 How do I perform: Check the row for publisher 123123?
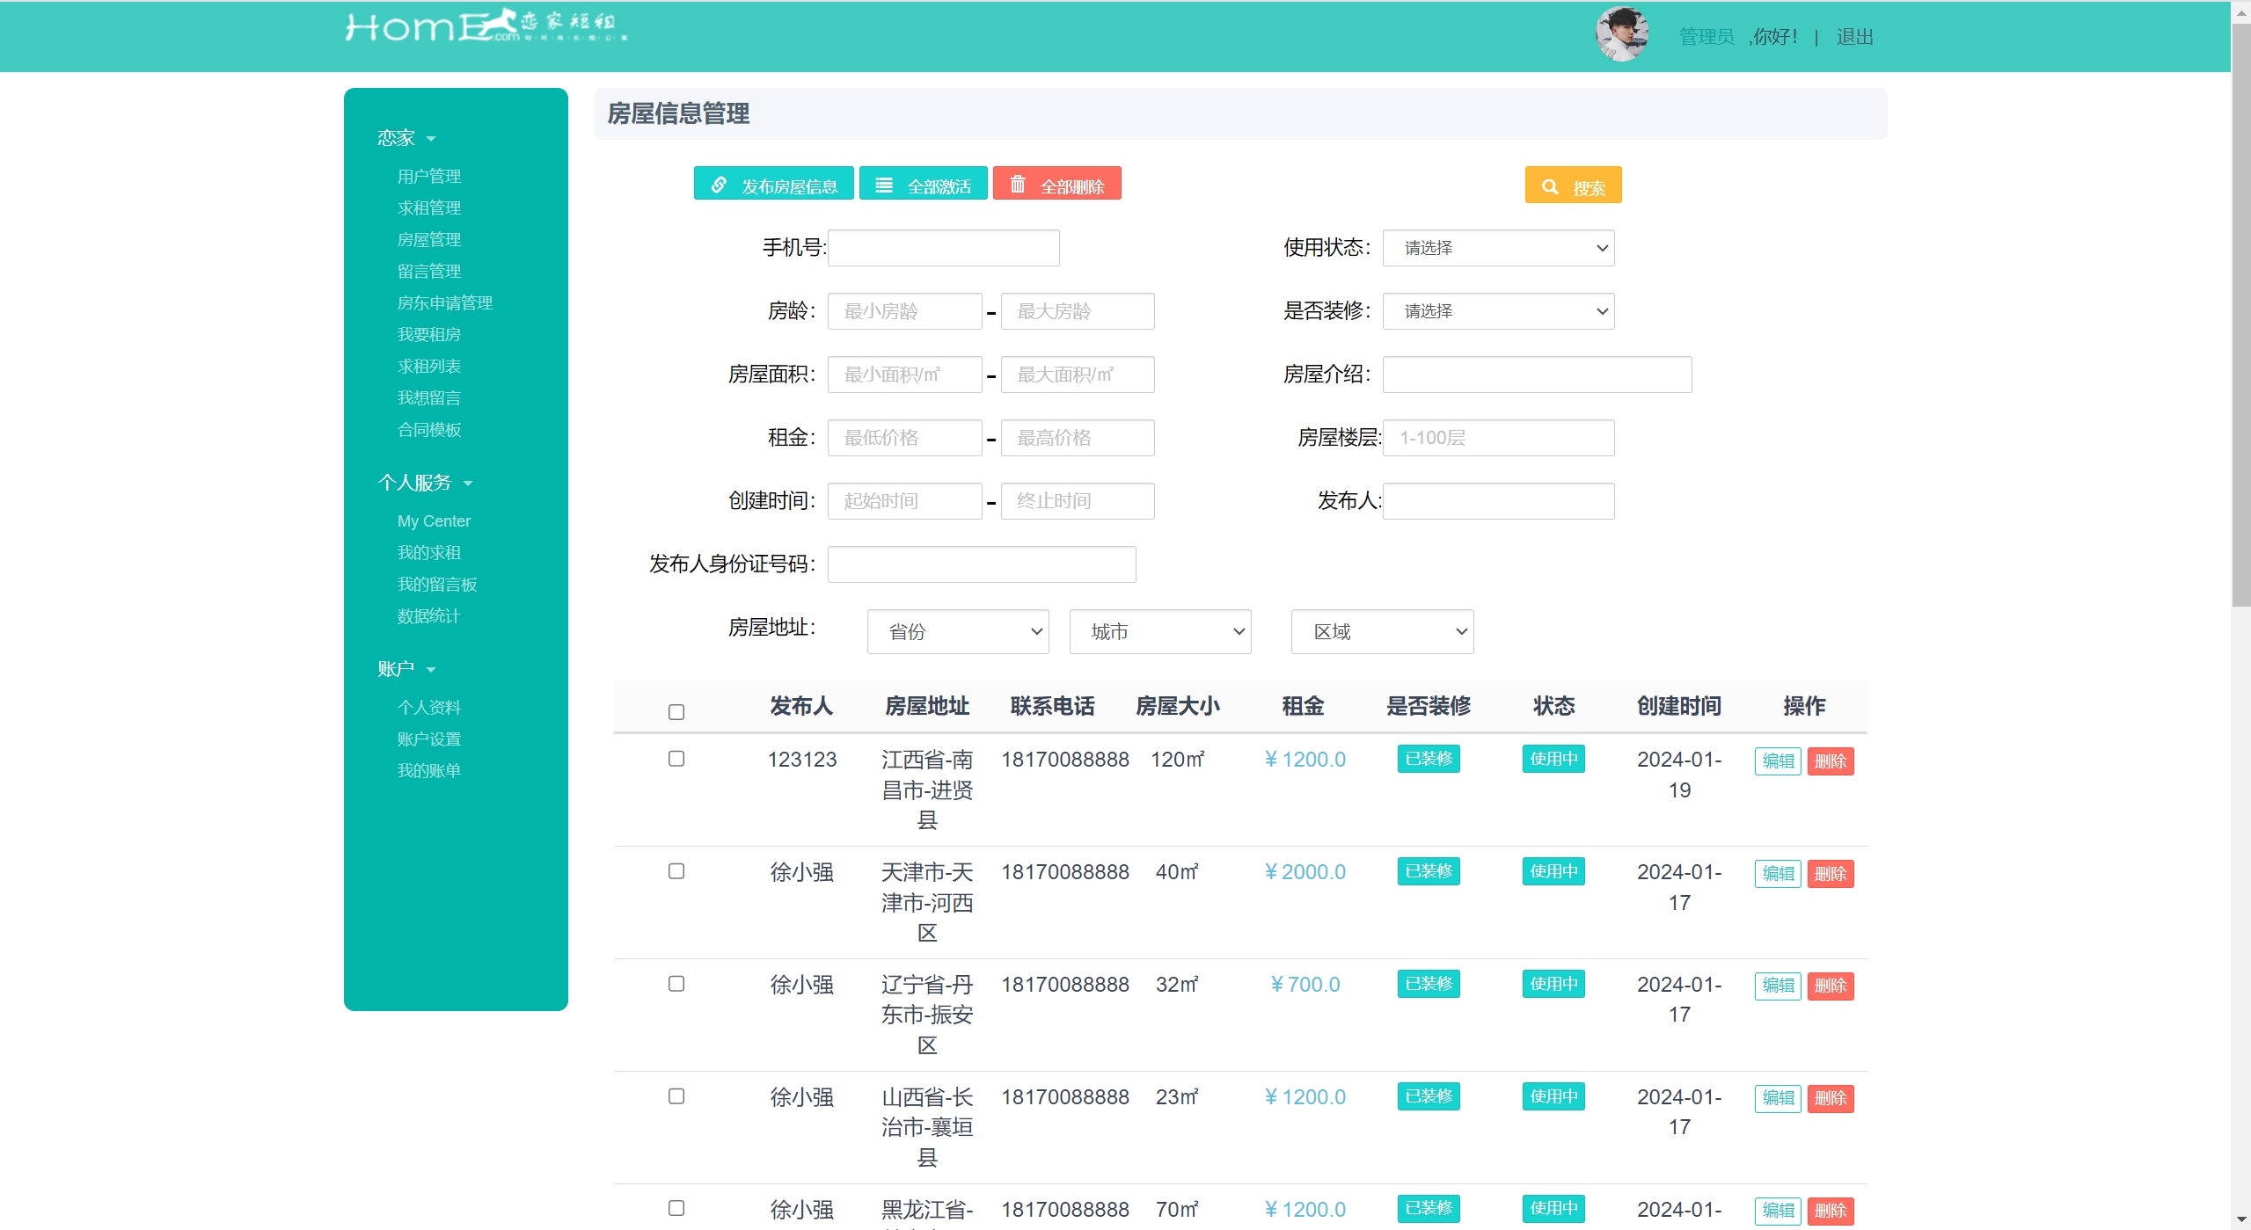[676, 758]
